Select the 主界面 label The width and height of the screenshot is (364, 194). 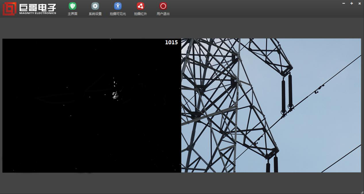pyautogui.click(x=72, y=14)
